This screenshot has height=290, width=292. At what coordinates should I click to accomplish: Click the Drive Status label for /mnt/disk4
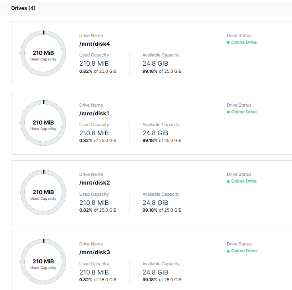(x=239, y=35)
